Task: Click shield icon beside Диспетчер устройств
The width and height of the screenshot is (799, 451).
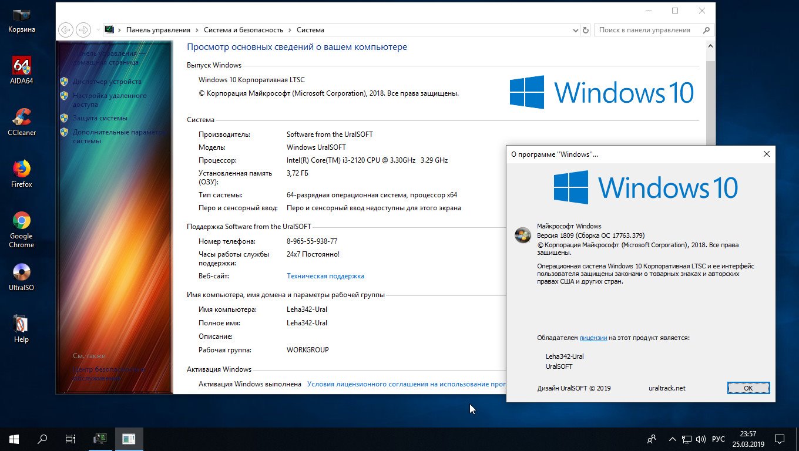Action: [x=64, y=82]
